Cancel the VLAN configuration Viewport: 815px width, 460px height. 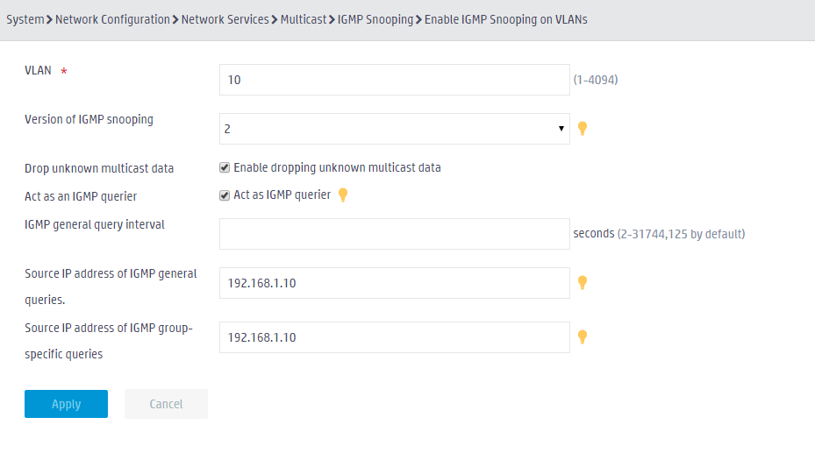[166, 404]
